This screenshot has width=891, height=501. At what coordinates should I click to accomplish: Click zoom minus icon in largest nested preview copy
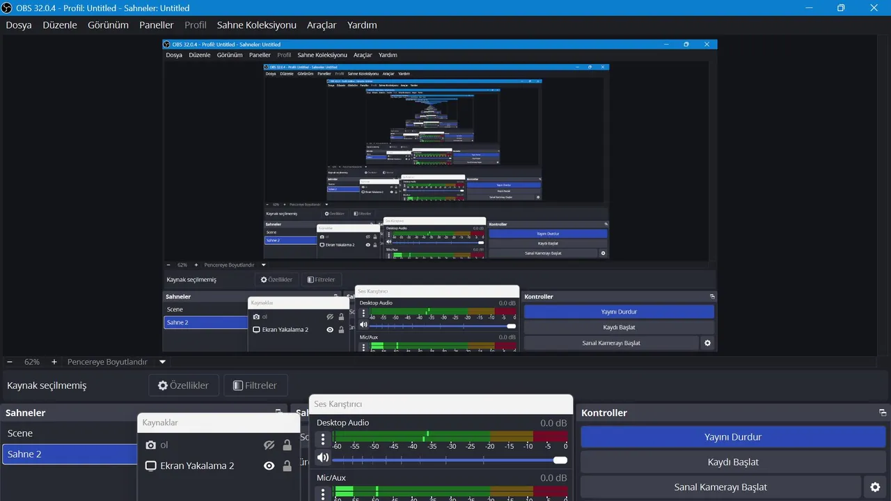tap(168, 265)
